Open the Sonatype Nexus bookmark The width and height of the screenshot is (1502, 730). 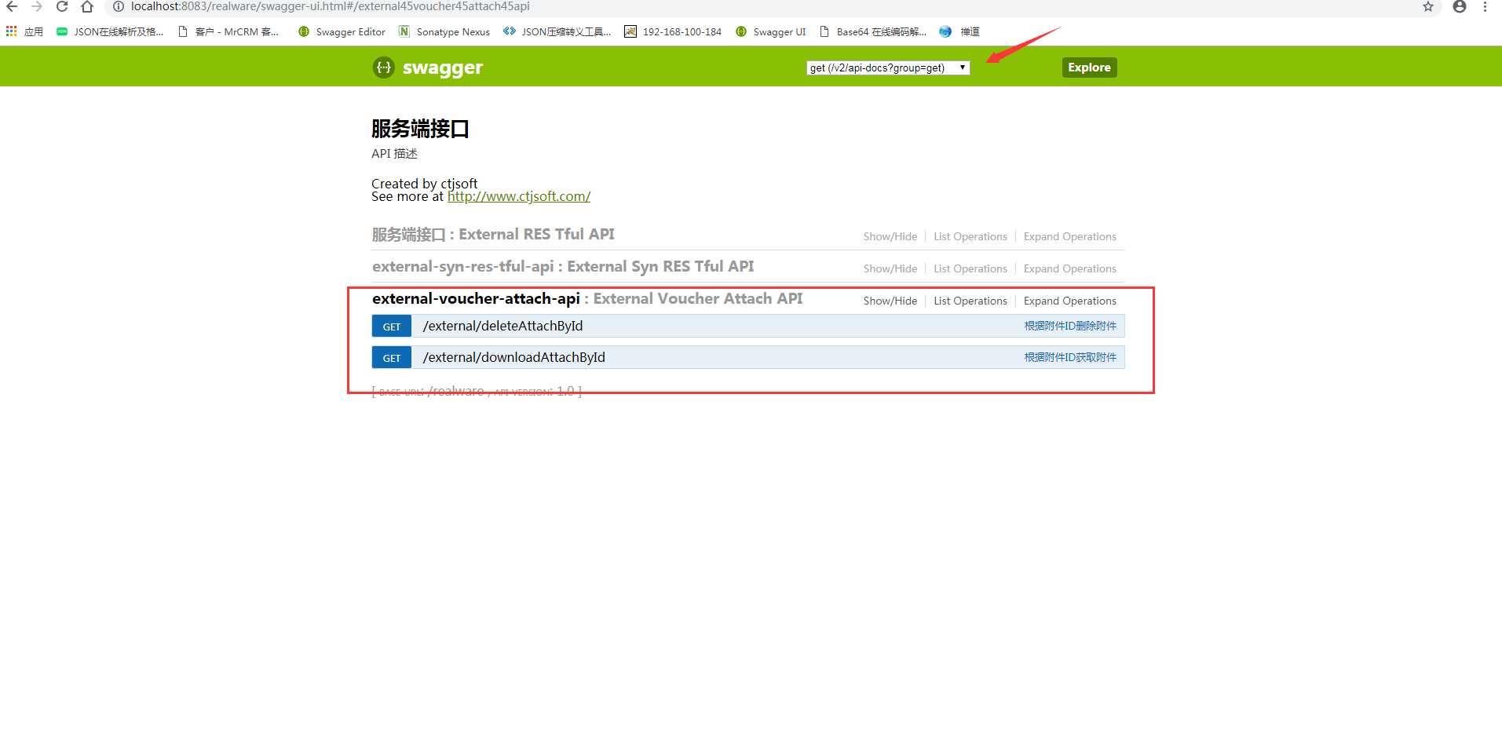(x=444, y=31)
